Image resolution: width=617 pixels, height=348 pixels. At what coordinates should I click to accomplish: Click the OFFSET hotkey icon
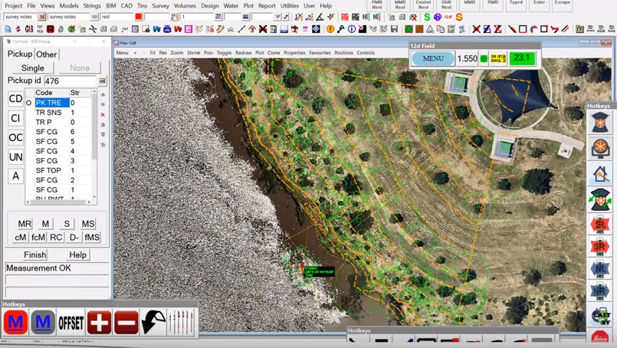point(71,323)
